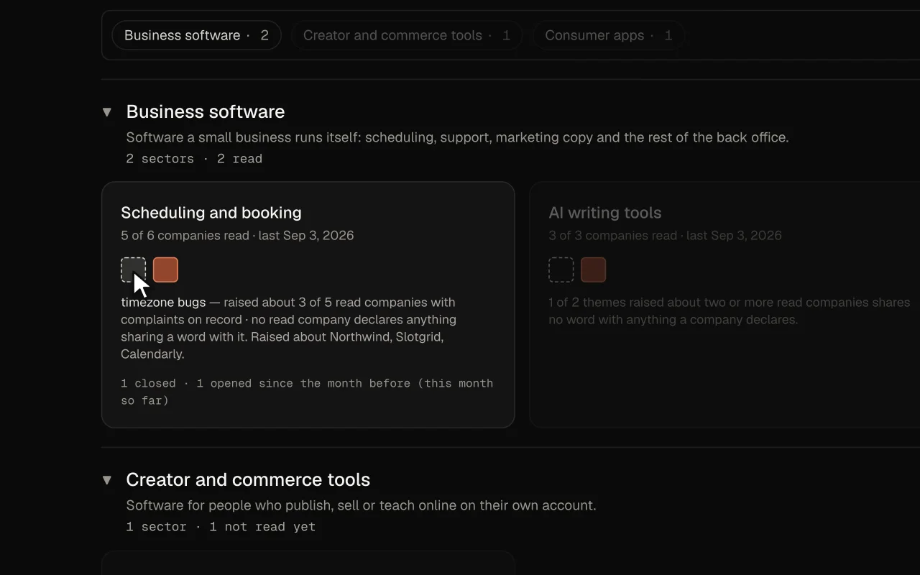Click the '1 sector · 1 not read yet' summary
The image size is (920, 575).
point(221,527)
